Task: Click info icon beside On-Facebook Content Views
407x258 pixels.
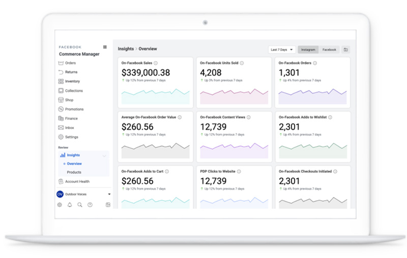Action: click(x=249, y=117)
